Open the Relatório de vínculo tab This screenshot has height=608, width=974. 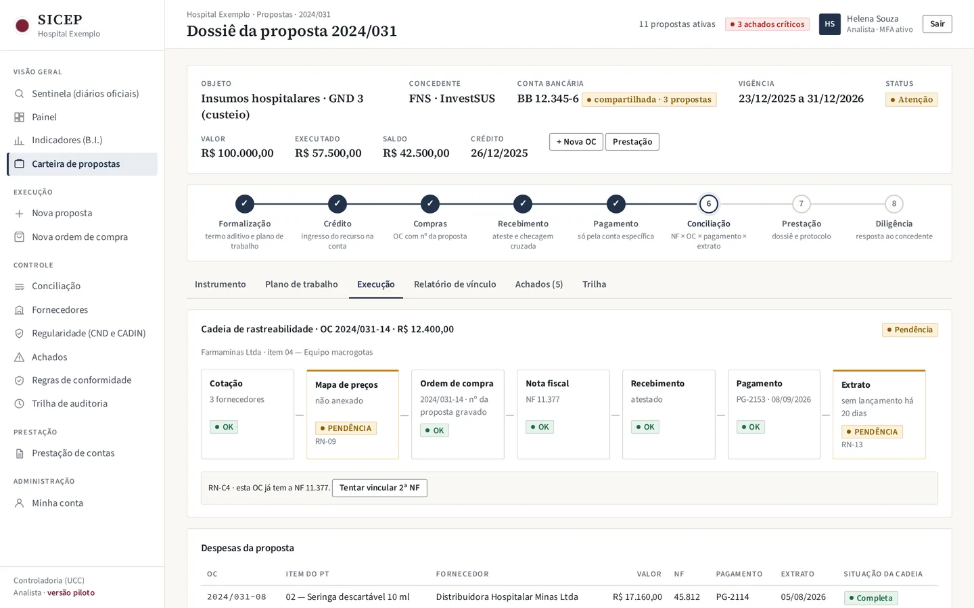(x=455, y=284)
